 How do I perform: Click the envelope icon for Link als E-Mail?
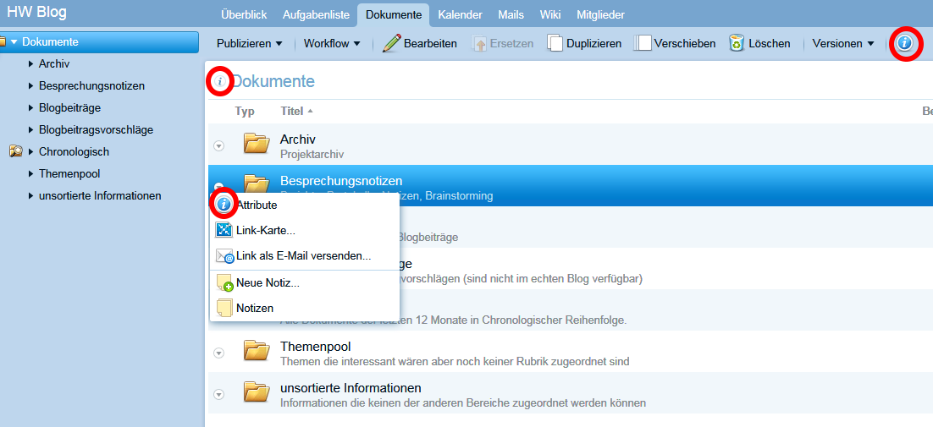point(224,256)
